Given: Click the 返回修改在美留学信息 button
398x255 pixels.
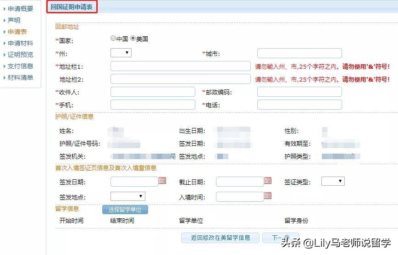Looking at the screenshot, I should click(x=220, y=238).
